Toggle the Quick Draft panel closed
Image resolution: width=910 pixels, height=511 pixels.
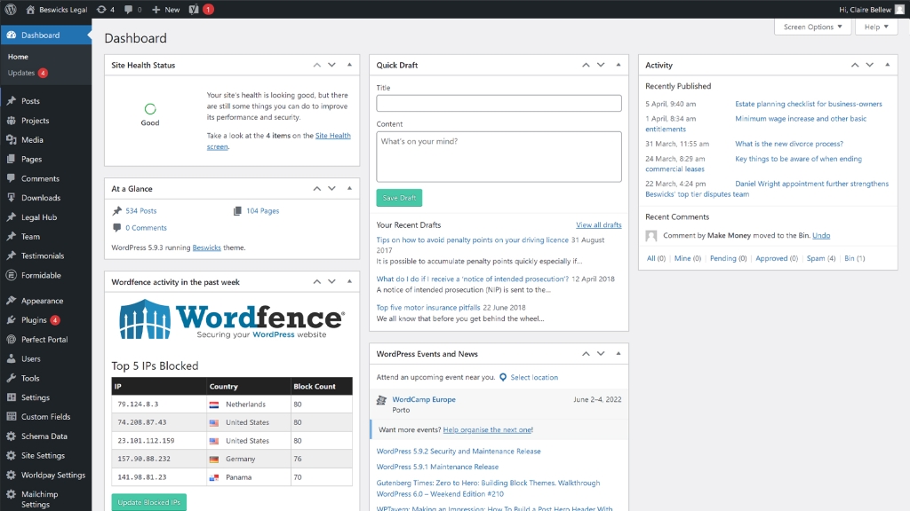(x=618, y=65)
